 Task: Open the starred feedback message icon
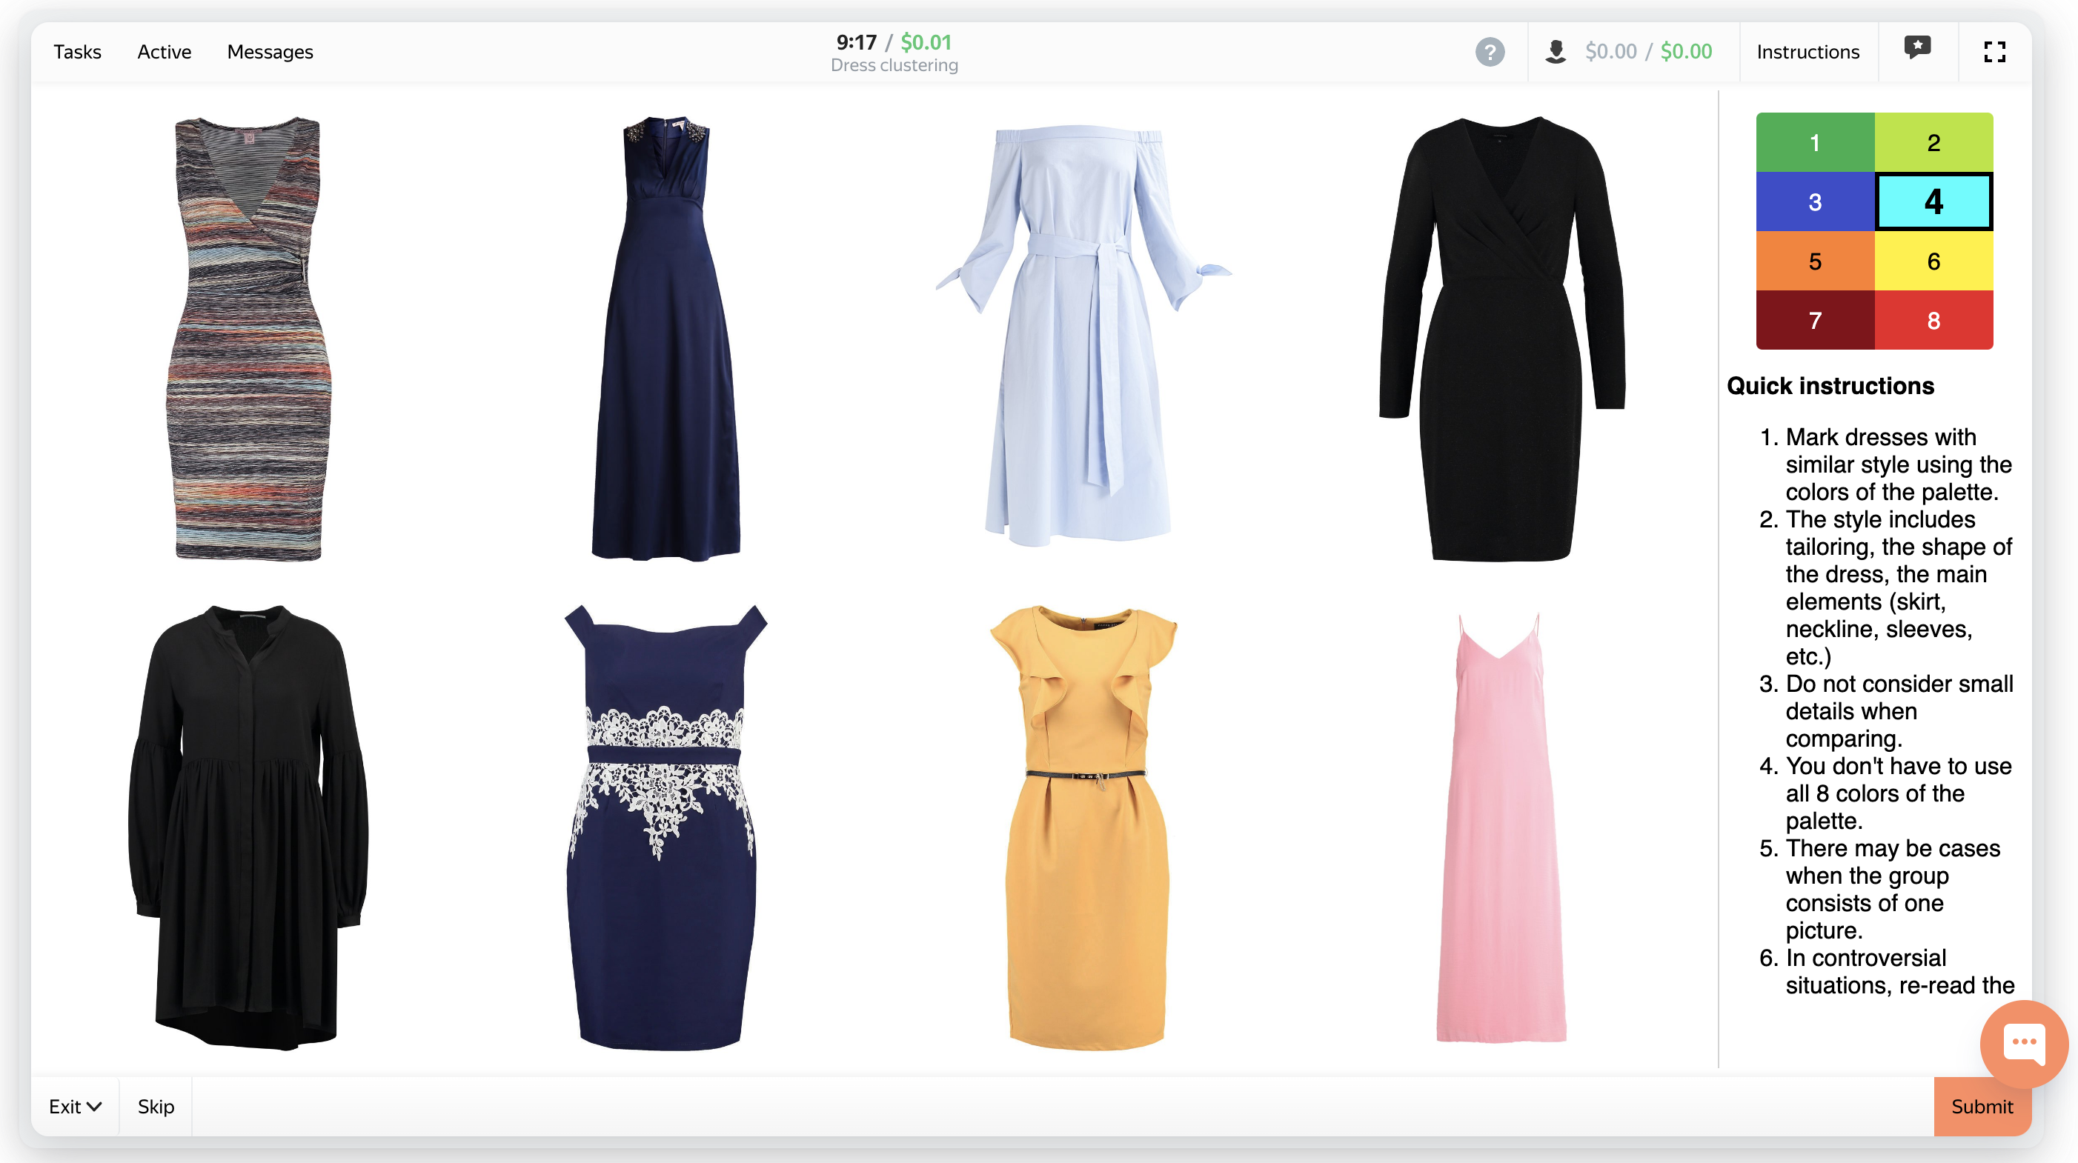pyautogui.click(x=1916, y=47)
